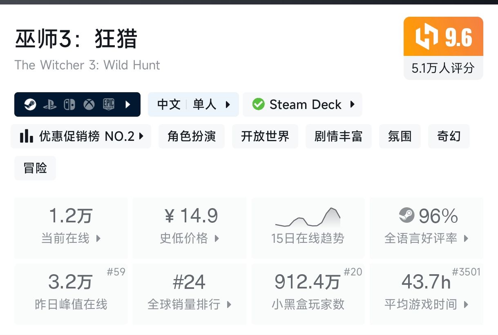Select the 开放世界 tag
The width and height of the screenshot is (498, 335).
(265, 136)
